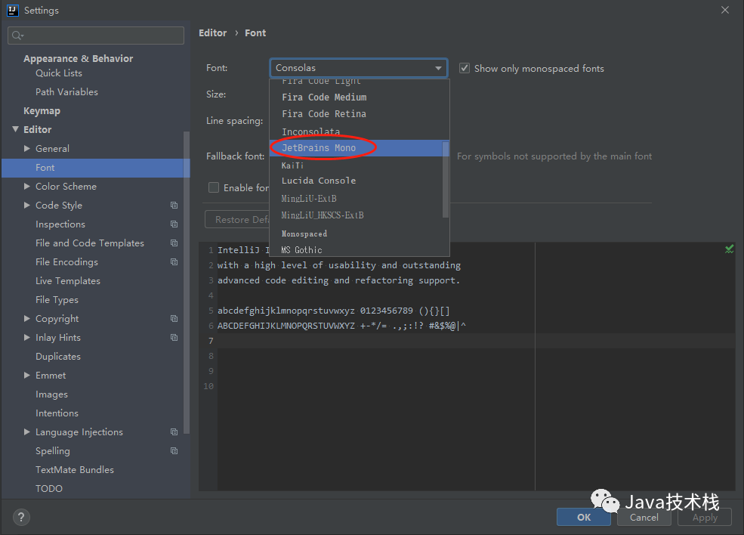Expand the General node
This screenshot has height=535, width=744.
(27, 149)
